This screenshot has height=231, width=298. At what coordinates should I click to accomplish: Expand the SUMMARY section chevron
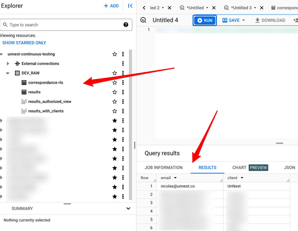point(128,209)
